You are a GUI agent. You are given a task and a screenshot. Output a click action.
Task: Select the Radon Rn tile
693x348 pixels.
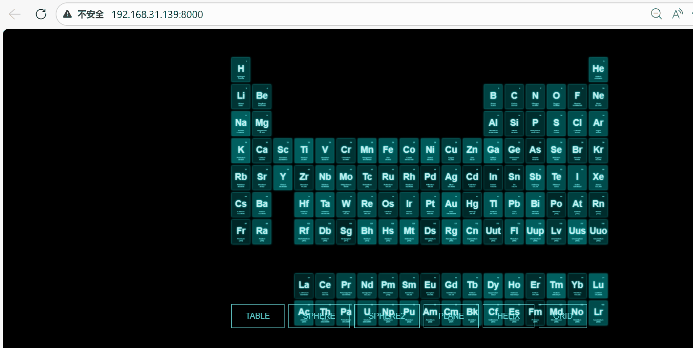[598, 205]
